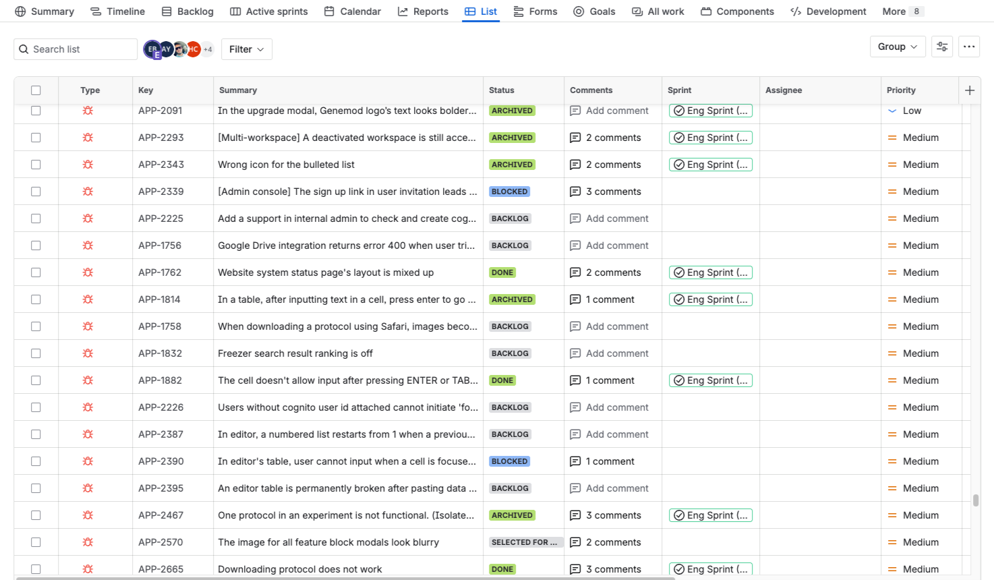This screenshot has width=994, height=580.
Task: Select the Timeline view icon
Action: click(x=94, y=11)
